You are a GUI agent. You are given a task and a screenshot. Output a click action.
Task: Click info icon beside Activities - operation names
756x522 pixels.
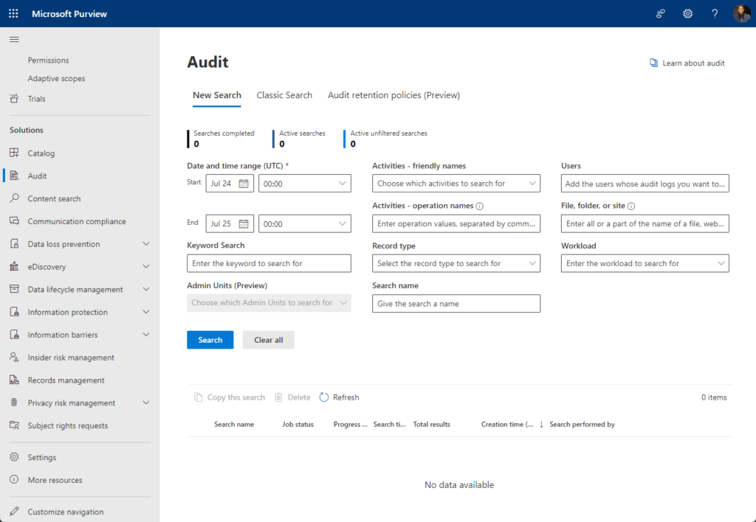point(479,206)
